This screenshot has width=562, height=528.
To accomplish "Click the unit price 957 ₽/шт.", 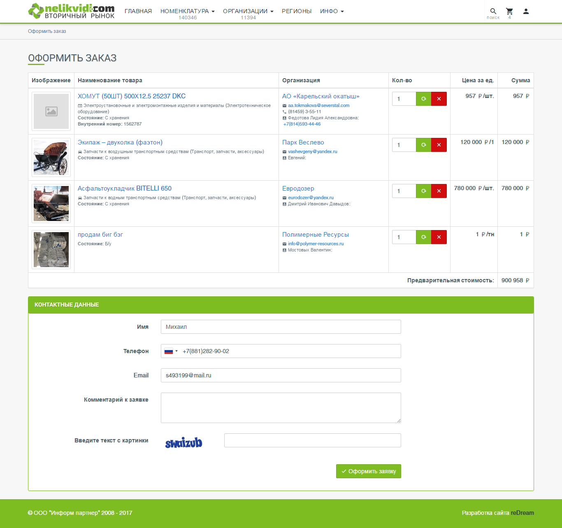I will [x=480, y=96].
